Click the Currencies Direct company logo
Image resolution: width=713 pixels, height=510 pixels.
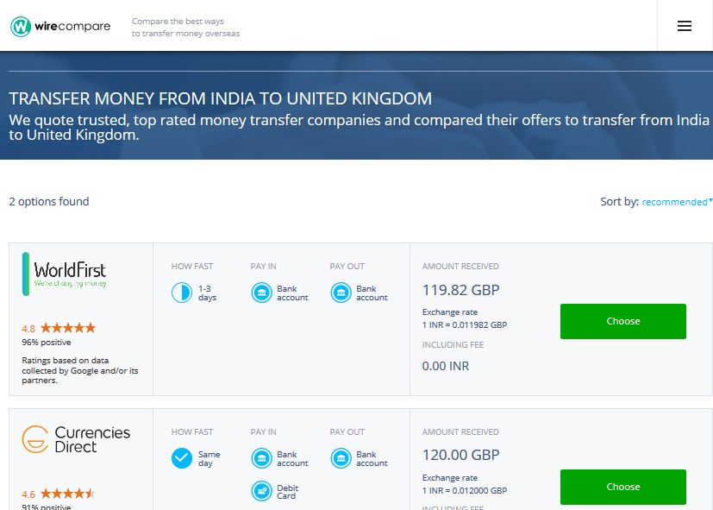click(76, 439)
